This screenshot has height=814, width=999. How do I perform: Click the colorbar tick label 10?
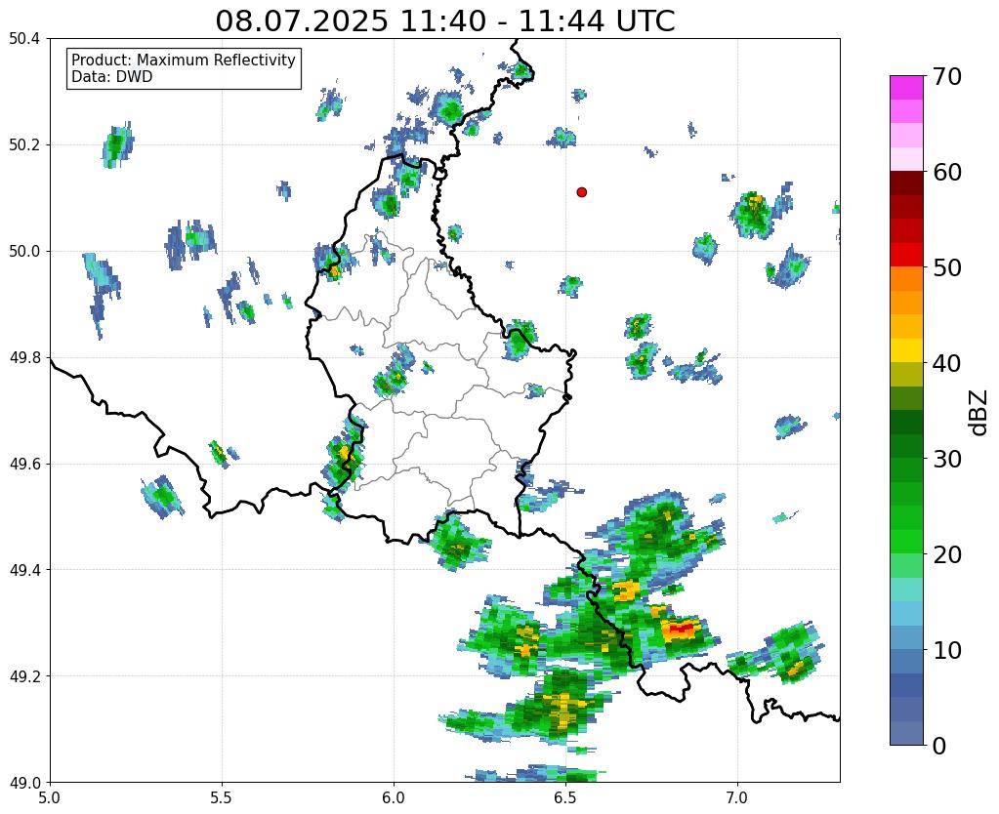point(946,650)
